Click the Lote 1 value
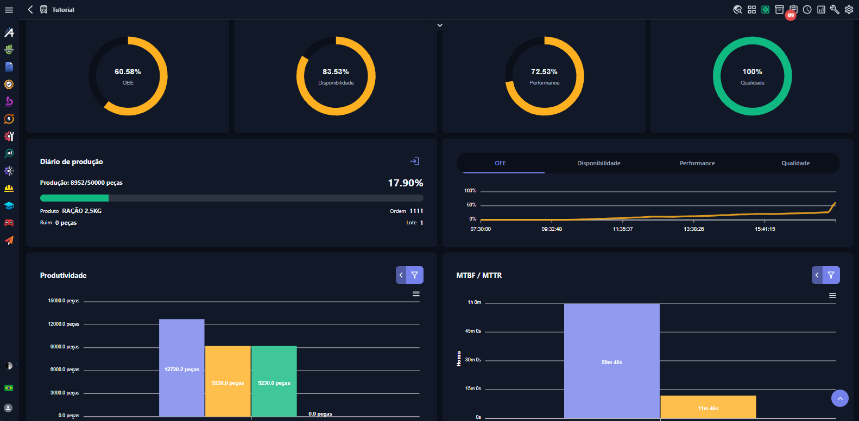The image size is (859, 421). (421, 223)
